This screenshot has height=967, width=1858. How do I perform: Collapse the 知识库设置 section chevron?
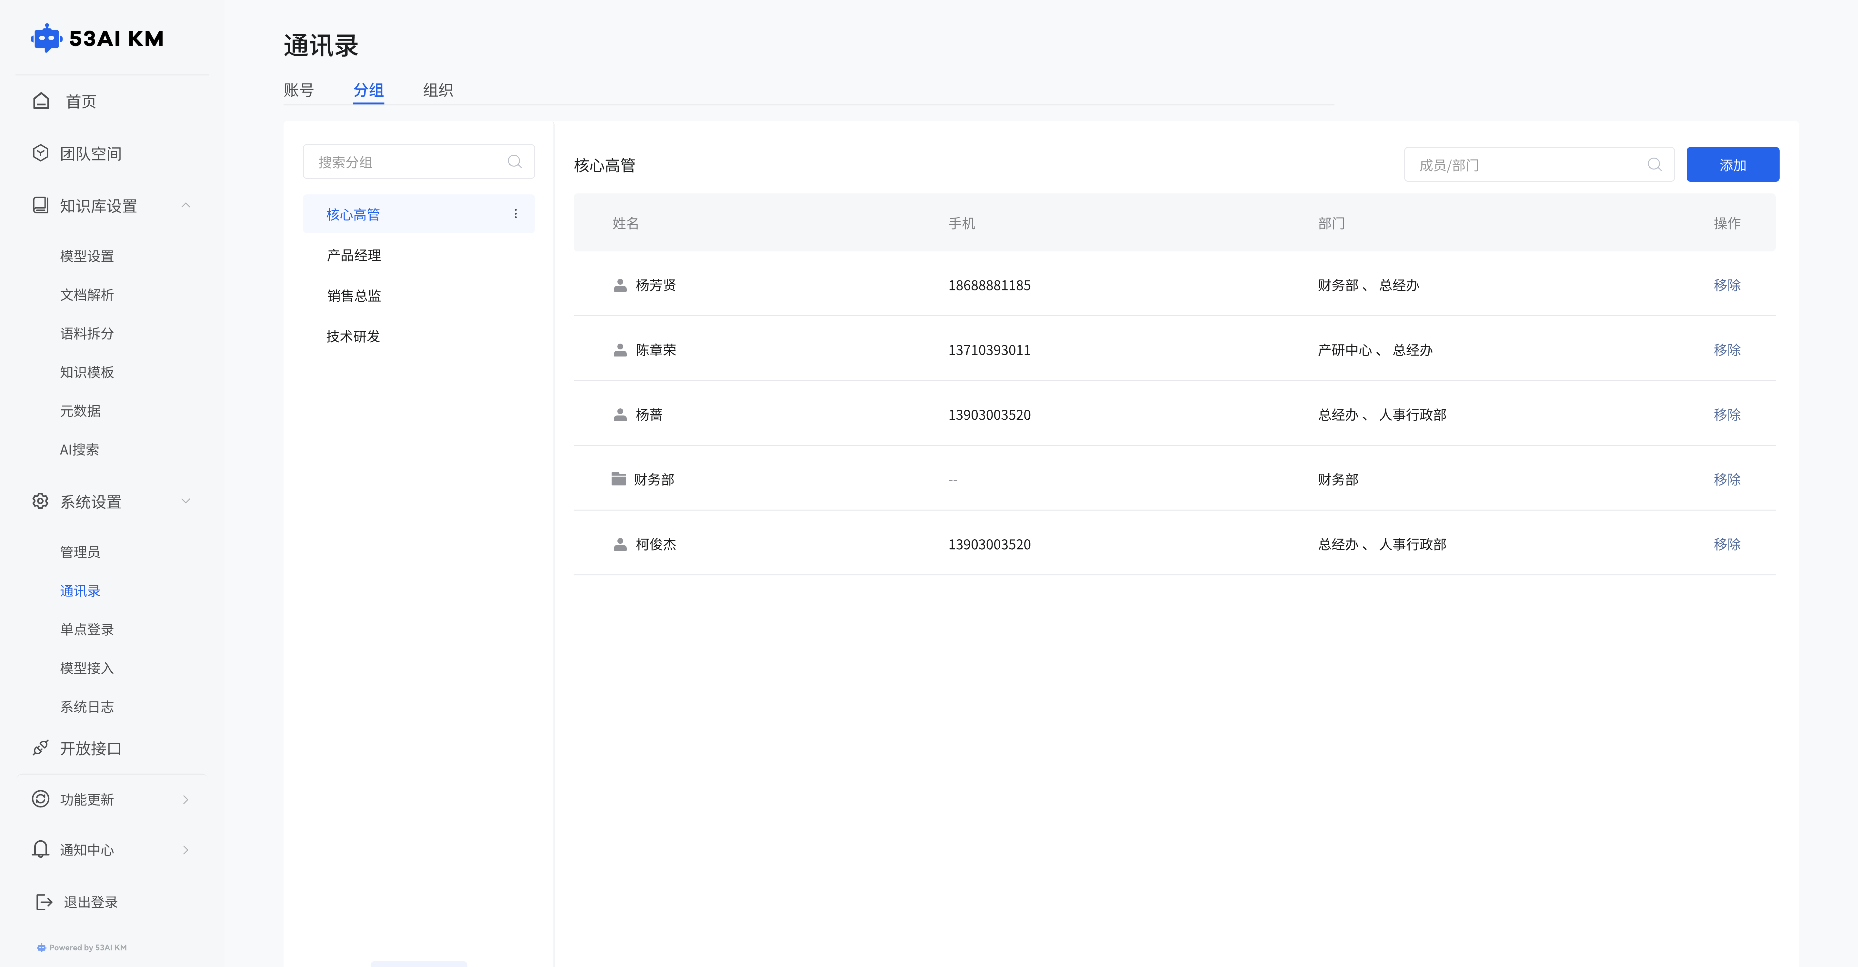[x=185, y=205]
